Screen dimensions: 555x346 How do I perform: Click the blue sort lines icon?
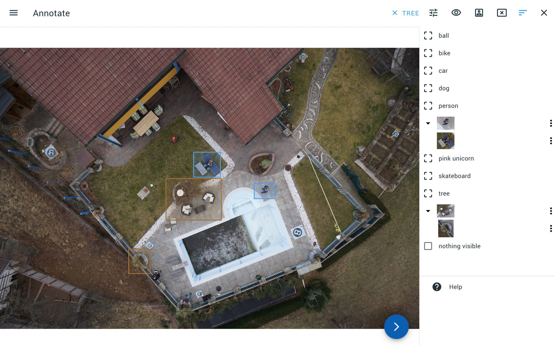coord(522,13)
